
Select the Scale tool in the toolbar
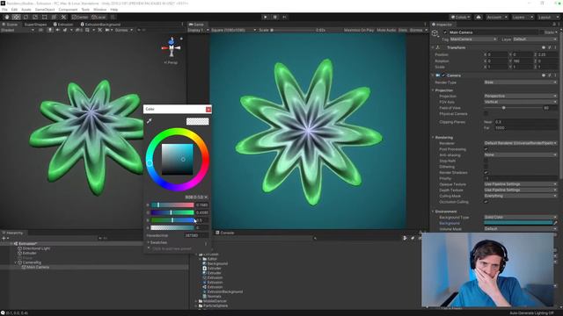click(x=35, y=17)
